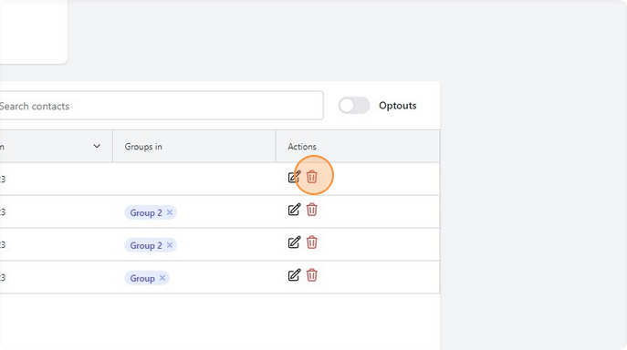Toggle the Optouts switch
Image resolution: width=627 pixels, height=350 pixels.
coord(354,106)
